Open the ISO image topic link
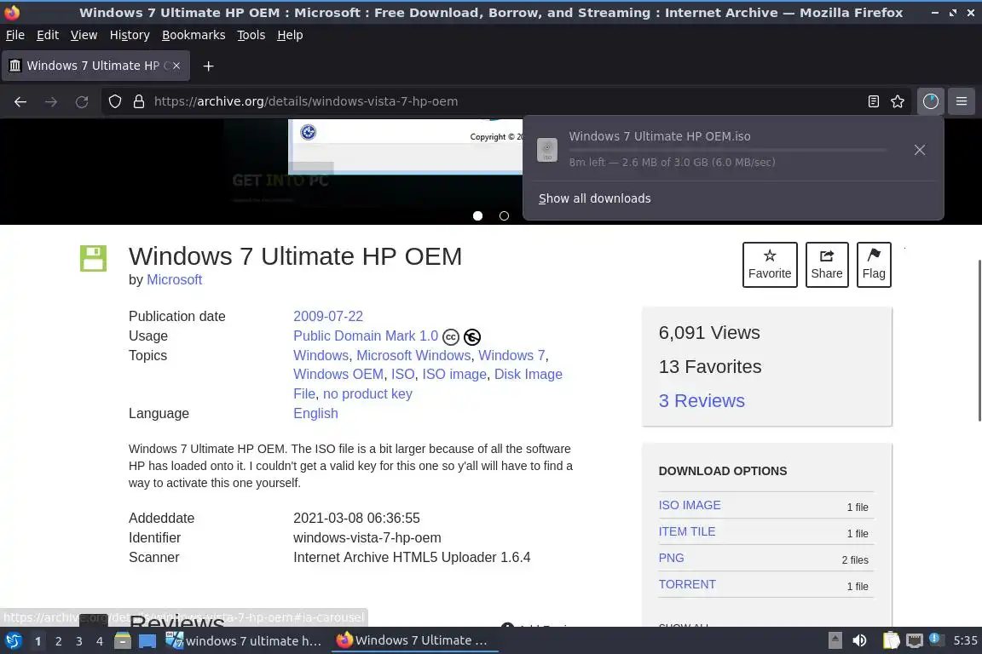982x654 pixels. click(454, 374)
